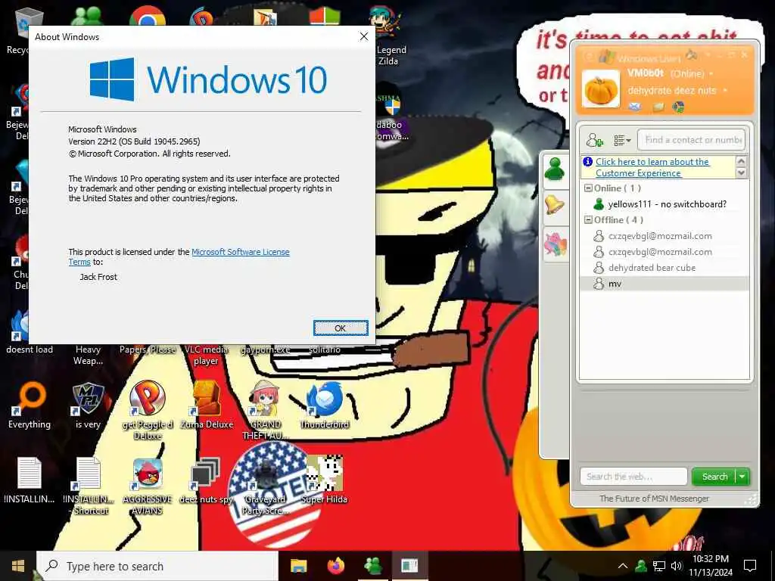Image resolution: width=775 pixels, height=581 pixels.
Task: Click the folder icon in Messenger header
Action: [658, 107]
